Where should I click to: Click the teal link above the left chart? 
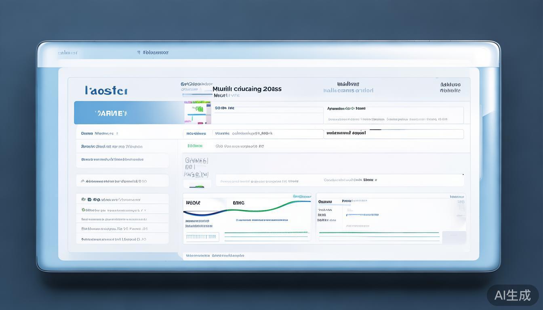(301, 197)
